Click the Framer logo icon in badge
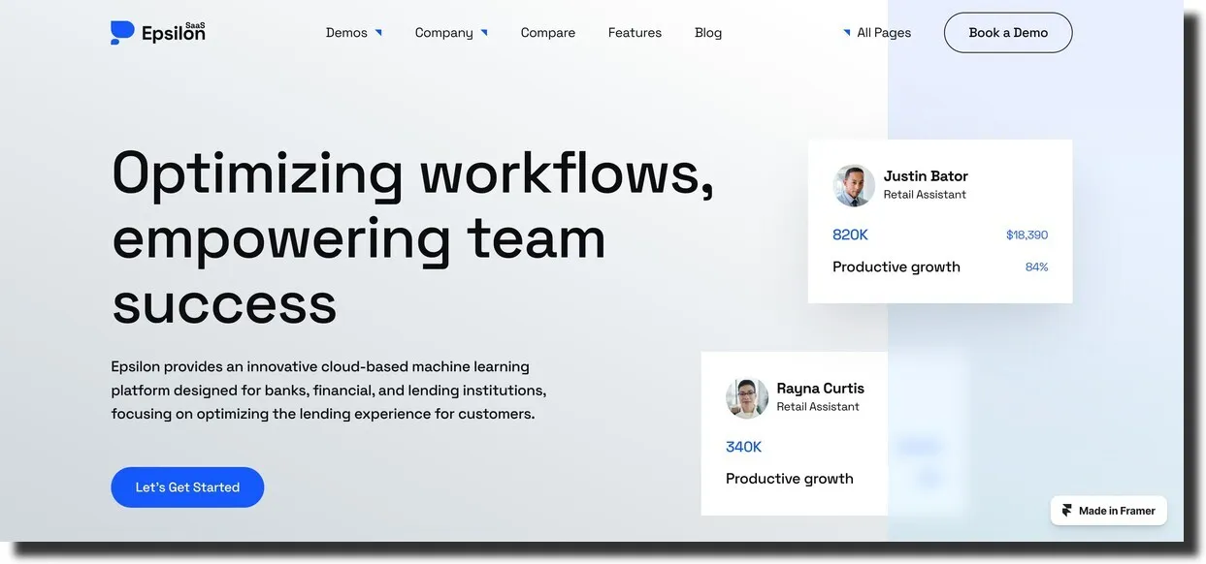Viewport: 1206px width, 564px height. [1067, 511]
